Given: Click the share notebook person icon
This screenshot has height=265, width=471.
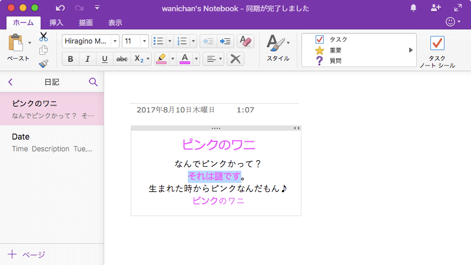Looking at the screenshot, I should click(436, 8).
